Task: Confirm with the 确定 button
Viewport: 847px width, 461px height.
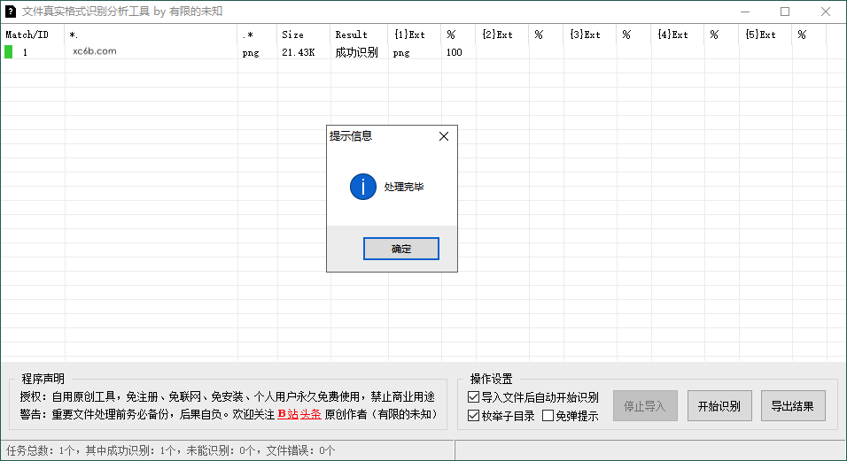Action: tap(400, 249)
